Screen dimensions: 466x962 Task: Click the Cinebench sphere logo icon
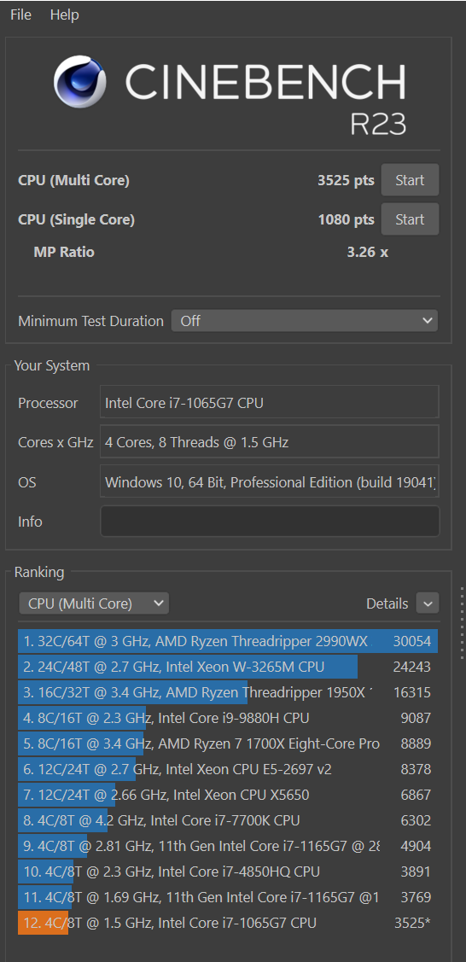tap(80, 82)
